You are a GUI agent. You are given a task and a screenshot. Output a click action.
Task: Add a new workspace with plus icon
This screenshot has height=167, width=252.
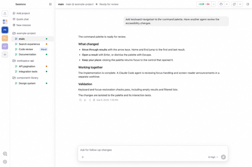click(5, 55)
